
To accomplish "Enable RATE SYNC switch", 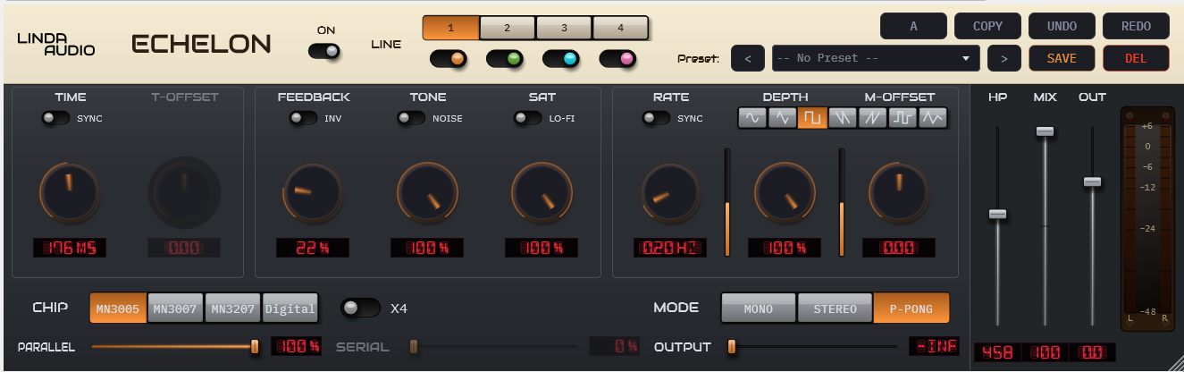I will (656, 118).
